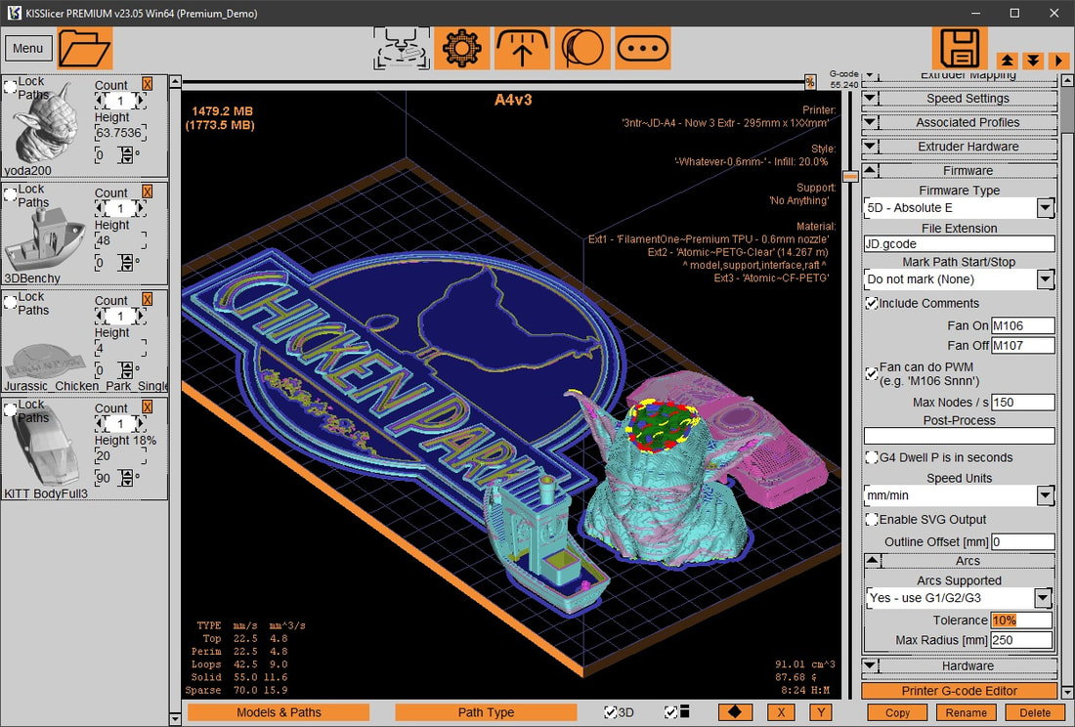Open style settings with the gear icon
The image size is (1075, 727).
point(461,47)
